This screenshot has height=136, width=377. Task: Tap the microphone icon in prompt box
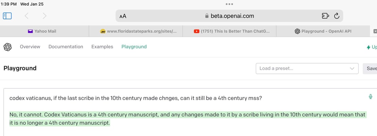pyautogui.click(x=371, y=97)
